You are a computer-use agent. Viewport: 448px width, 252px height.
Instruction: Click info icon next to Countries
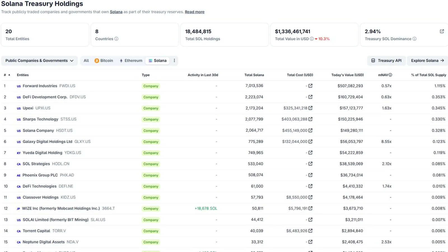click(x=116, y=39)
